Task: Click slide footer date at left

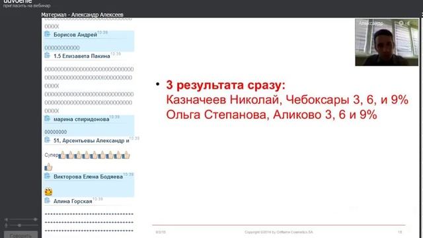Action: coord(161,232)
